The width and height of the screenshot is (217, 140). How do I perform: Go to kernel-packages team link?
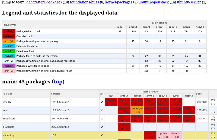click(119, 2)
